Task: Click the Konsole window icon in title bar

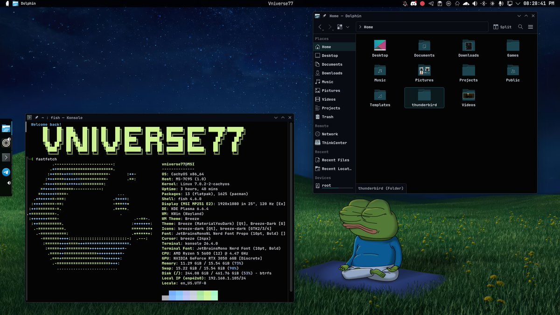Action: coord(29,118)
